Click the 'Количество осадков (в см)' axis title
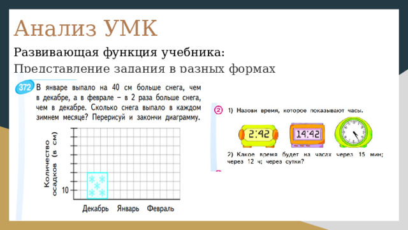 50,164
